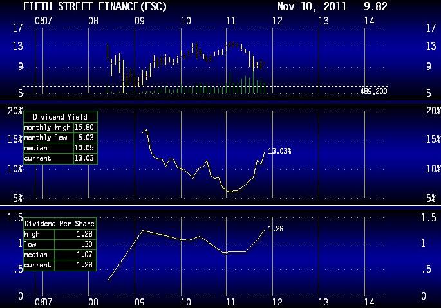Click the left yield axis label 20%
The height and width of the screenshot is (308, 441).
(x=15, y=111)
